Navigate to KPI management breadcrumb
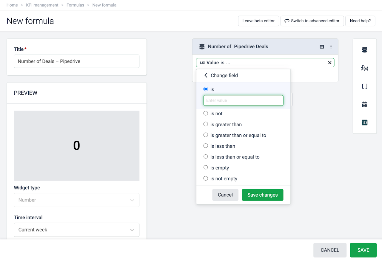This screenshot has width=382, height=261. (x=42, y=5)
